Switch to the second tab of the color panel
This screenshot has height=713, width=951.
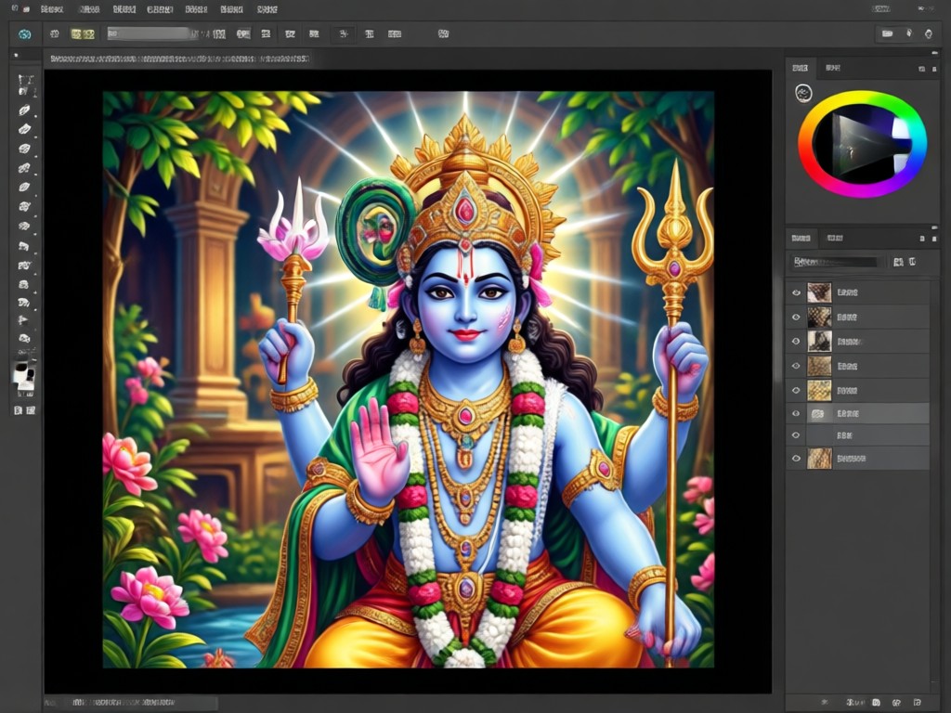point(833,68)
